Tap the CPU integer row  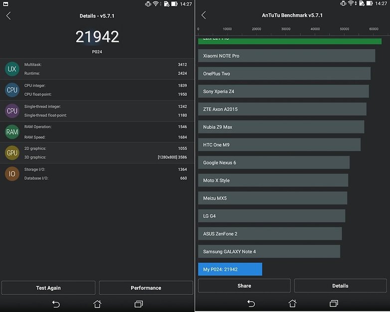(x=97, y=85)
